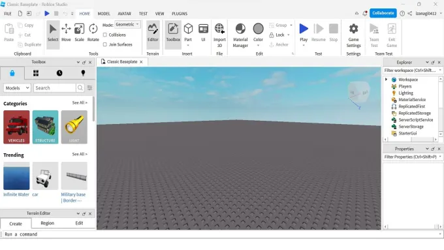
Task: Click See All next to Categories
Action: tap(80, 102)
